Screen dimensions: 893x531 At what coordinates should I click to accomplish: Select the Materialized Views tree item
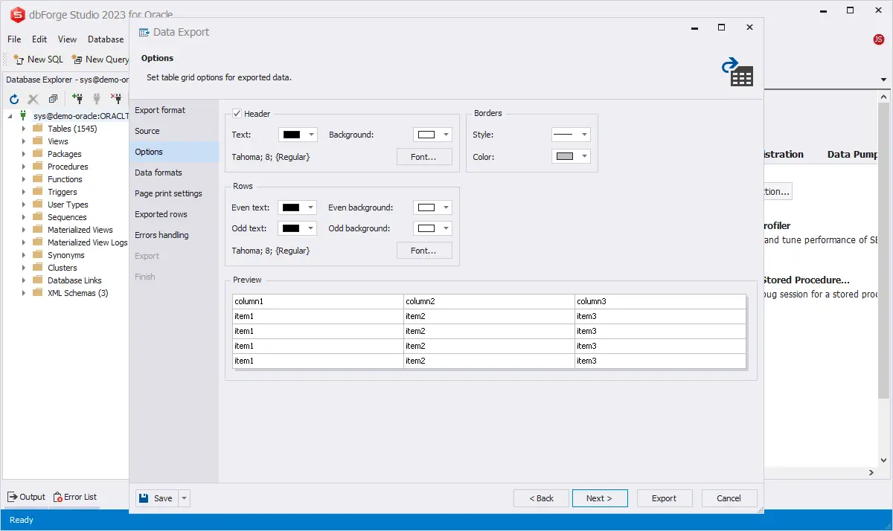point(80,230)
